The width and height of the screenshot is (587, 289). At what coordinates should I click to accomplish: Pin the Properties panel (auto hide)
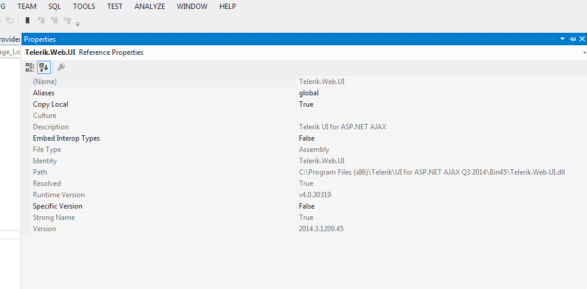point(573,39)
